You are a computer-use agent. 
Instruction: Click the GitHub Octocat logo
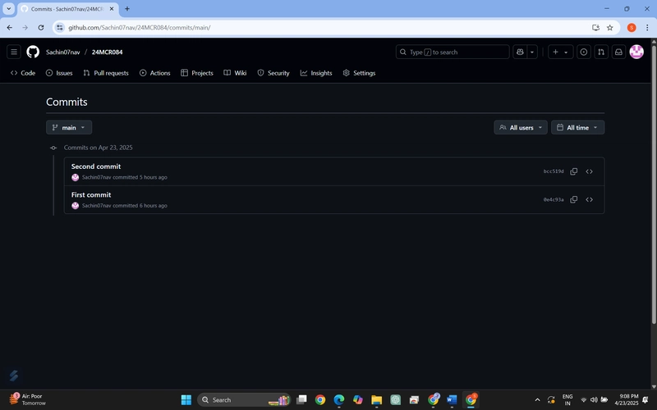click(33, 52)
